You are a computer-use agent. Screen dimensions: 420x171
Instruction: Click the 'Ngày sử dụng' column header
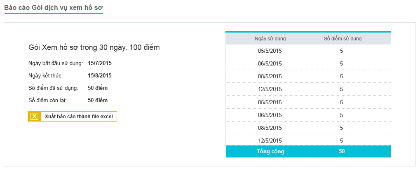pos(270,39)
